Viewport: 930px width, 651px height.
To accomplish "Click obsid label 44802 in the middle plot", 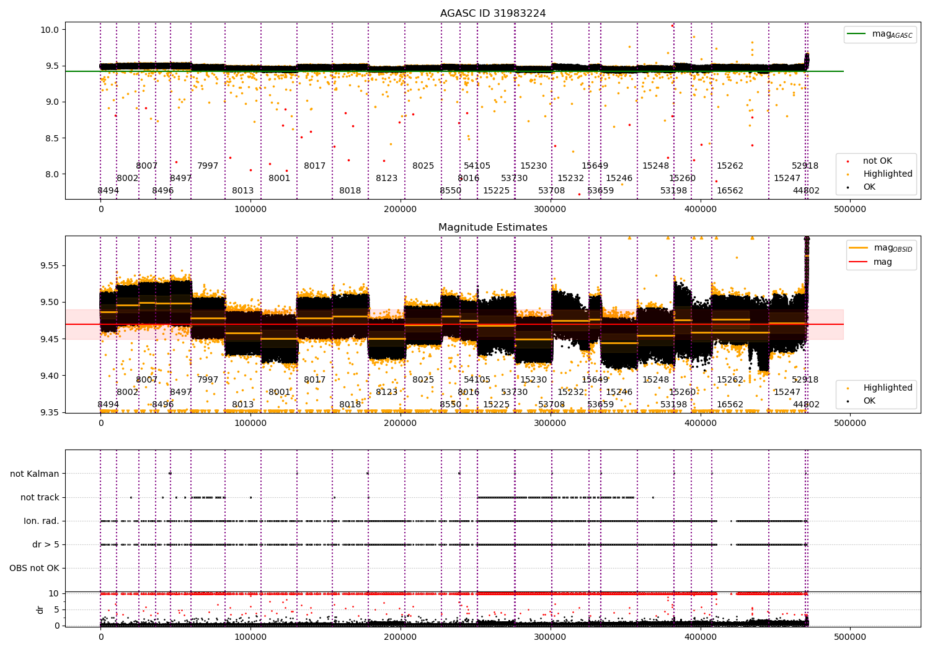I will [x=807, y=405].
